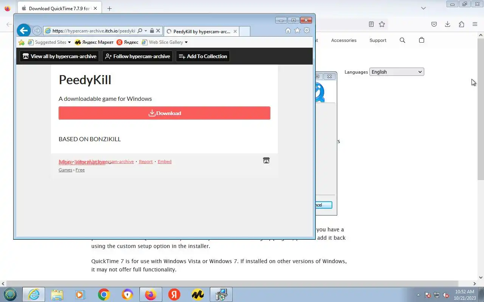Click Support in the Apple nav
This screenshot has width=484, height=302.
point(378,40)
